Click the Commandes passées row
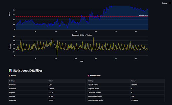The image size is (172, 105). coord(126,96)
